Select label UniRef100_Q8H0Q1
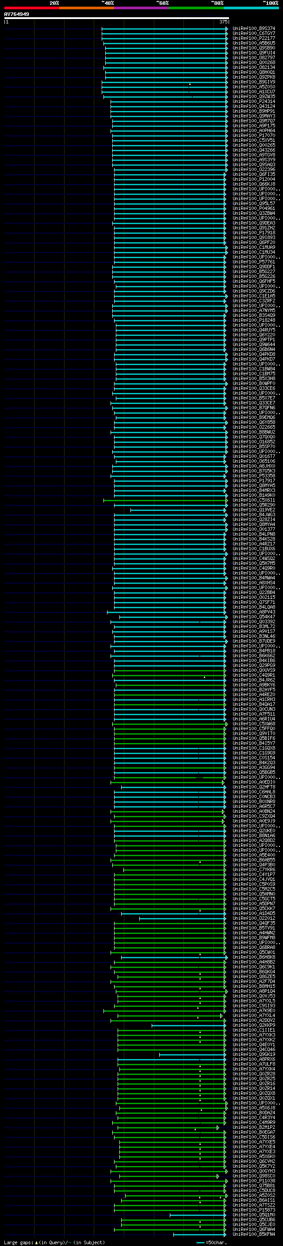Image resolution: width=283 pixels, height=1246 pixels. (254, 72)
